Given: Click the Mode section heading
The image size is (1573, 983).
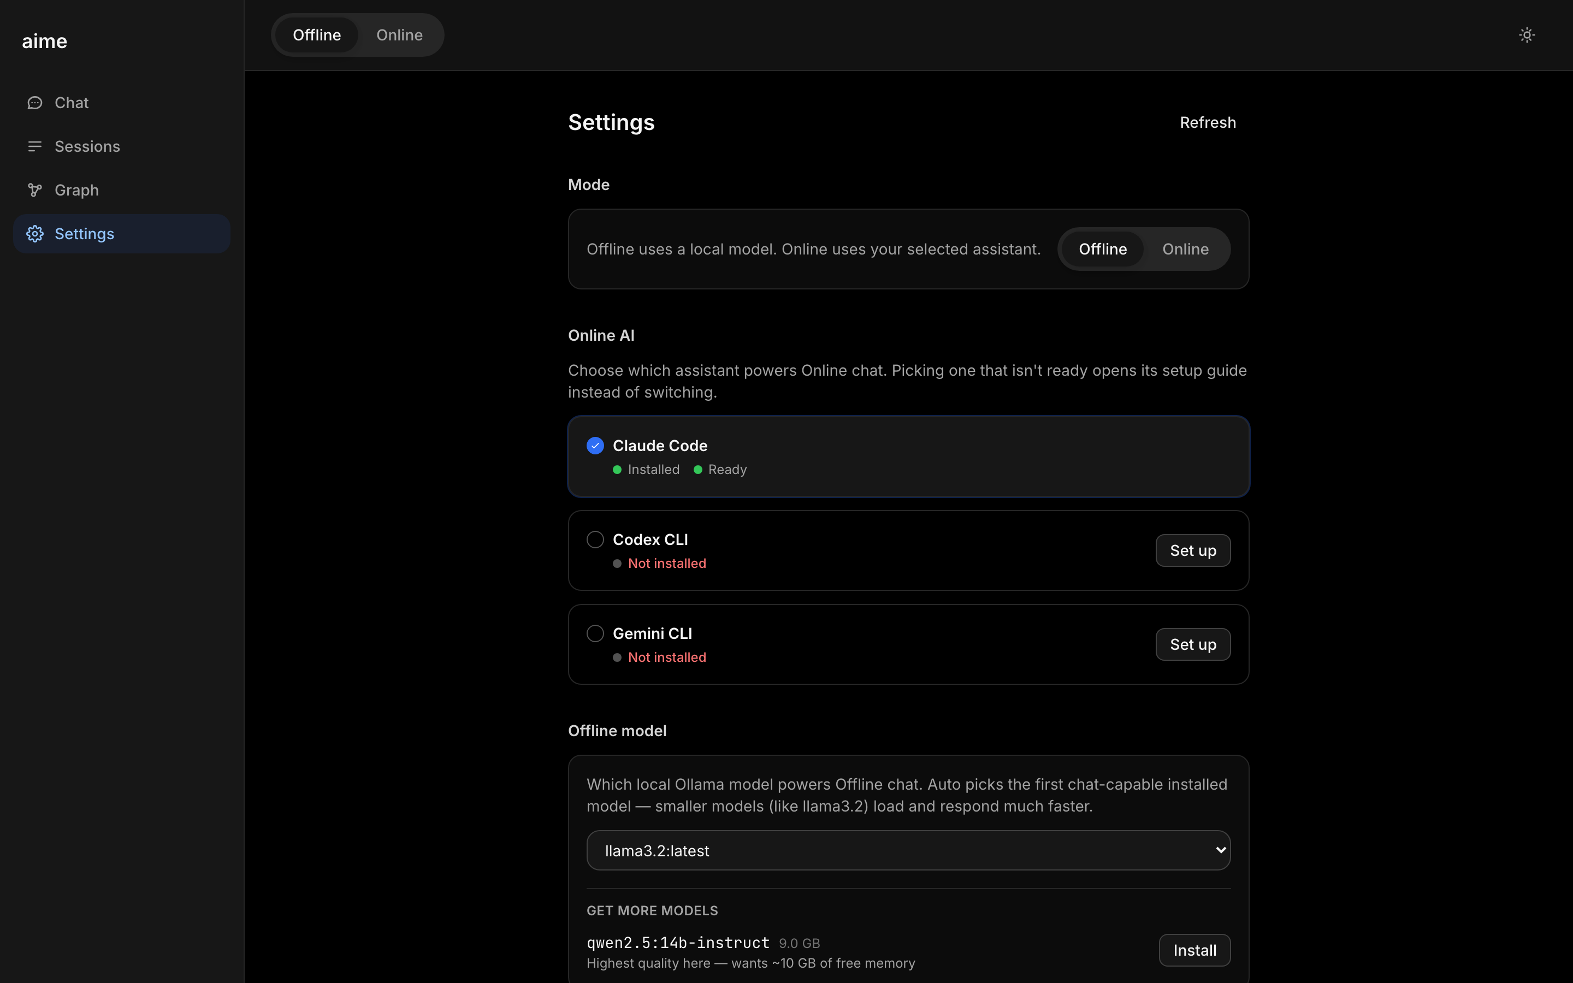Looking at the screenshot, I should tap(588, 185).
